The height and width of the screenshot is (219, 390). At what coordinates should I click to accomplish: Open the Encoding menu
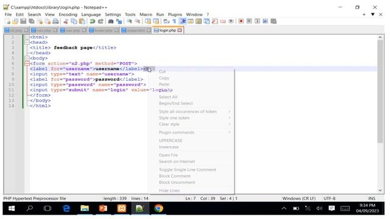tap(68, 15)
